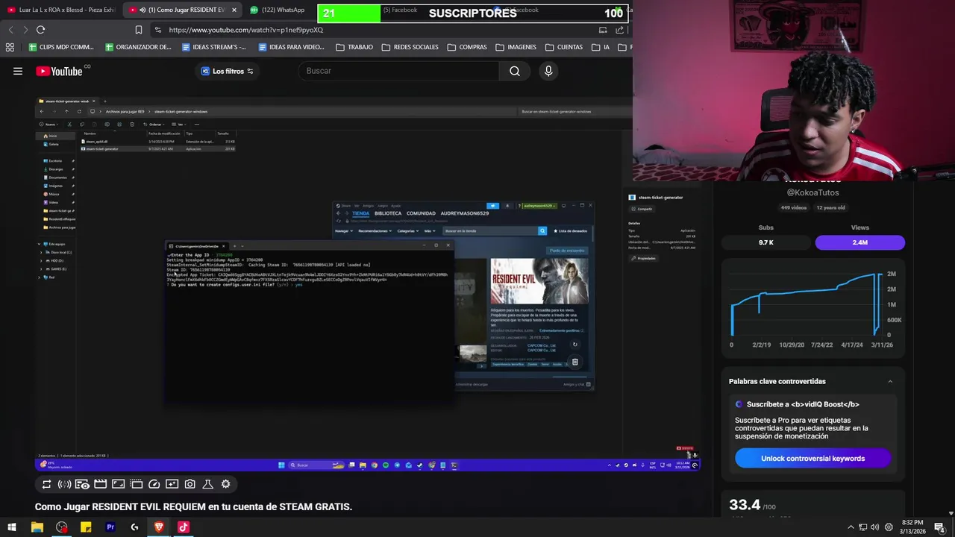Open File Explorer from the taskbar
This screenshot has height=537, width=955.
[37, 527]
